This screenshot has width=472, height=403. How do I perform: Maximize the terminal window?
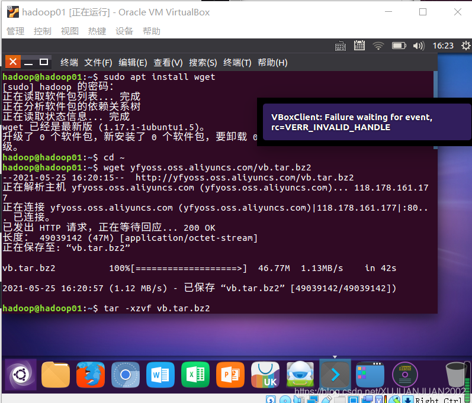(x=44, y=62)
